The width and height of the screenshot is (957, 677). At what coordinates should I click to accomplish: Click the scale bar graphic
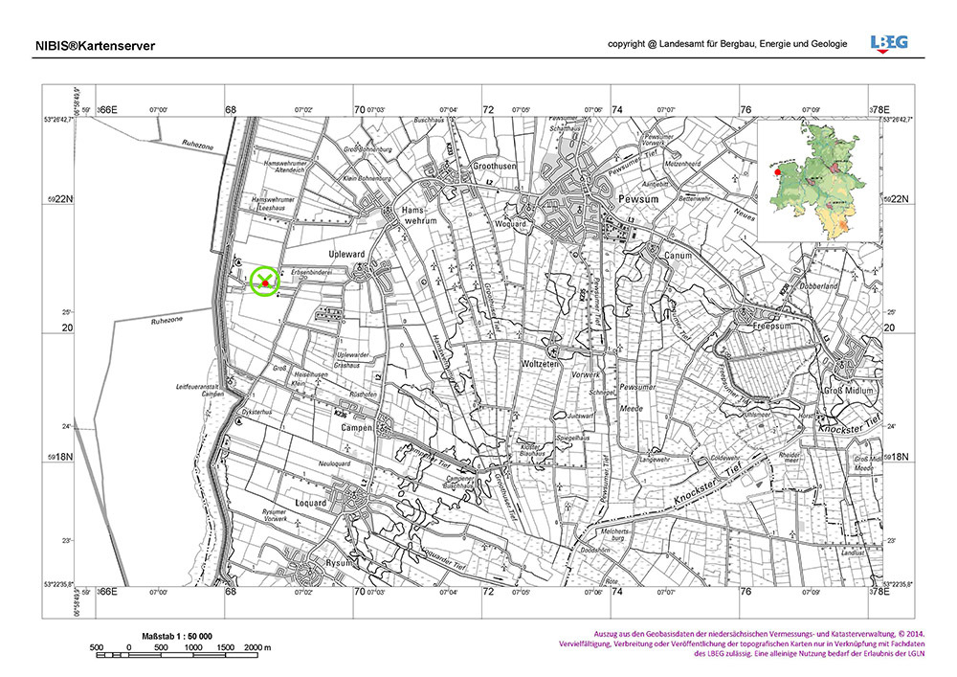[x=178, y=656]
